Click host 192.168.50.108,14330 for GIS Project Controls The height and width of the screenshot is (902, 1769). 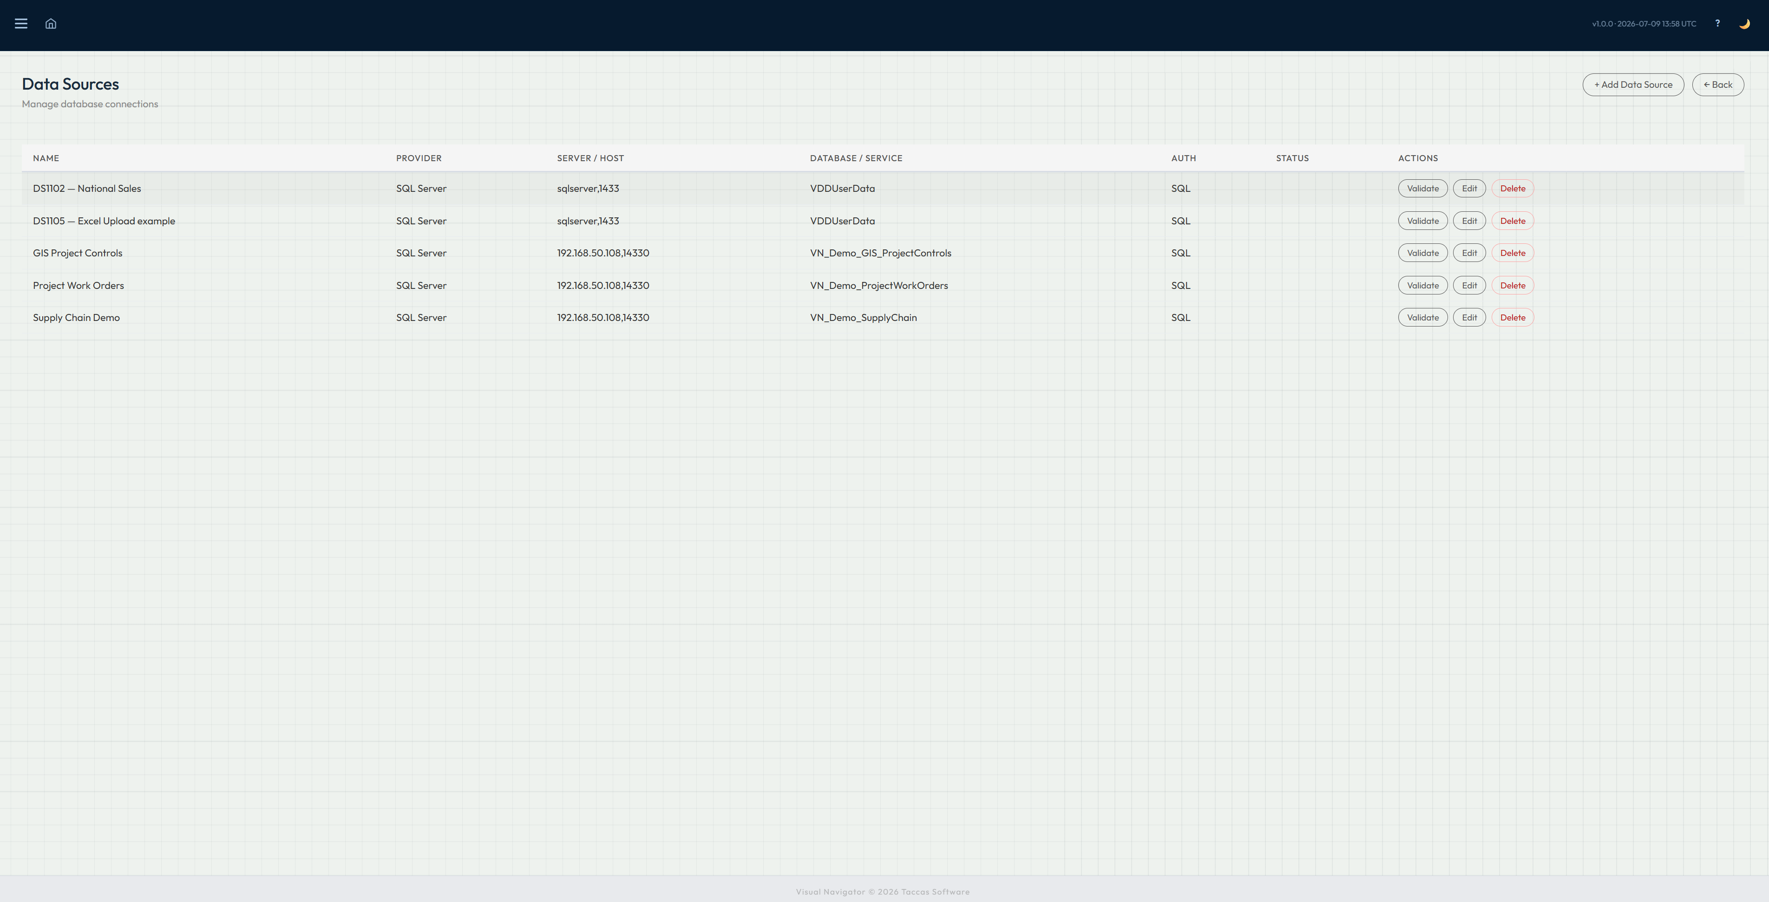point(603,253)
